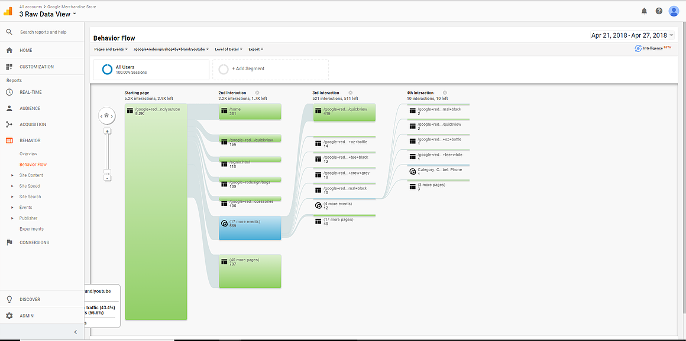Remove the 2nd Interaction column
Viewport: 686px width, 341px height.
point(257,93)
